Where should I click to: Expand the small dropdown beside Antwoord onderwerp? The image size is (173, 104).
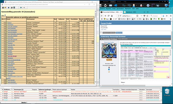(101, 32)
